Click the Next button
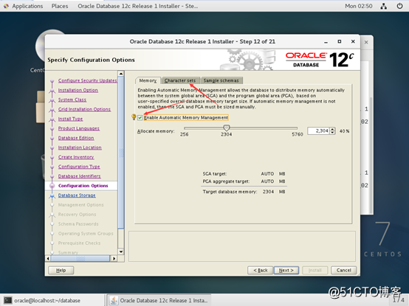The image size is (409, 306). 286,271
